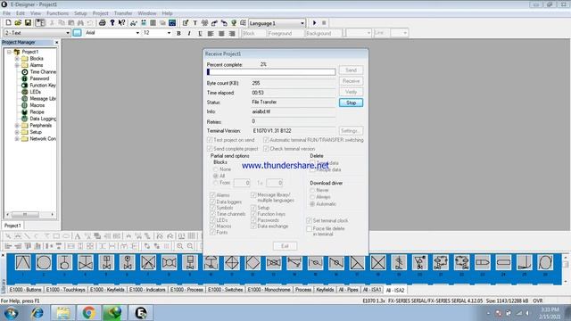Click the Percent complete progress bar
This screenshot has height=321, width=571.
point(271,72)
